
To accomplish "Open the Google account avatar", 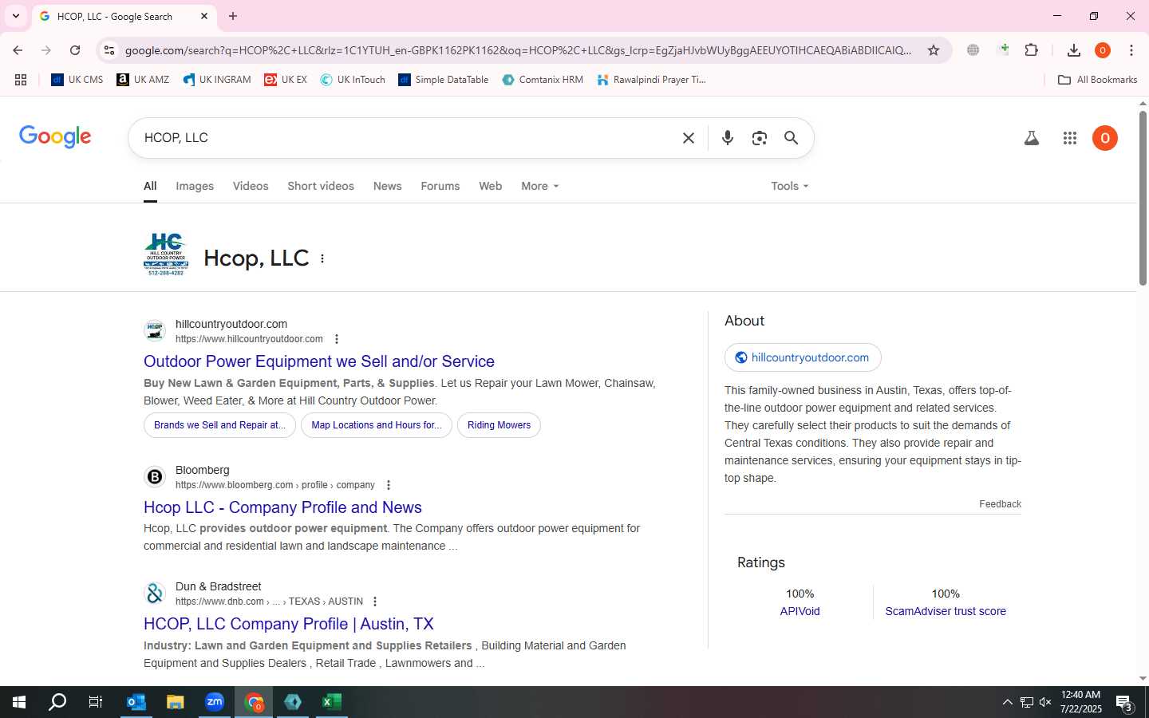I will coord(1105,138).
